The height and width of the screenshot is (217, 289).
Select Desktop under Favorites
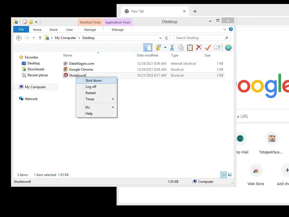31,63
